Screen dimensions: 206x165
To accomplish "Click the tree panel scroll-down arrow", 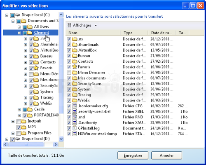I will click(x=61, y=139).
